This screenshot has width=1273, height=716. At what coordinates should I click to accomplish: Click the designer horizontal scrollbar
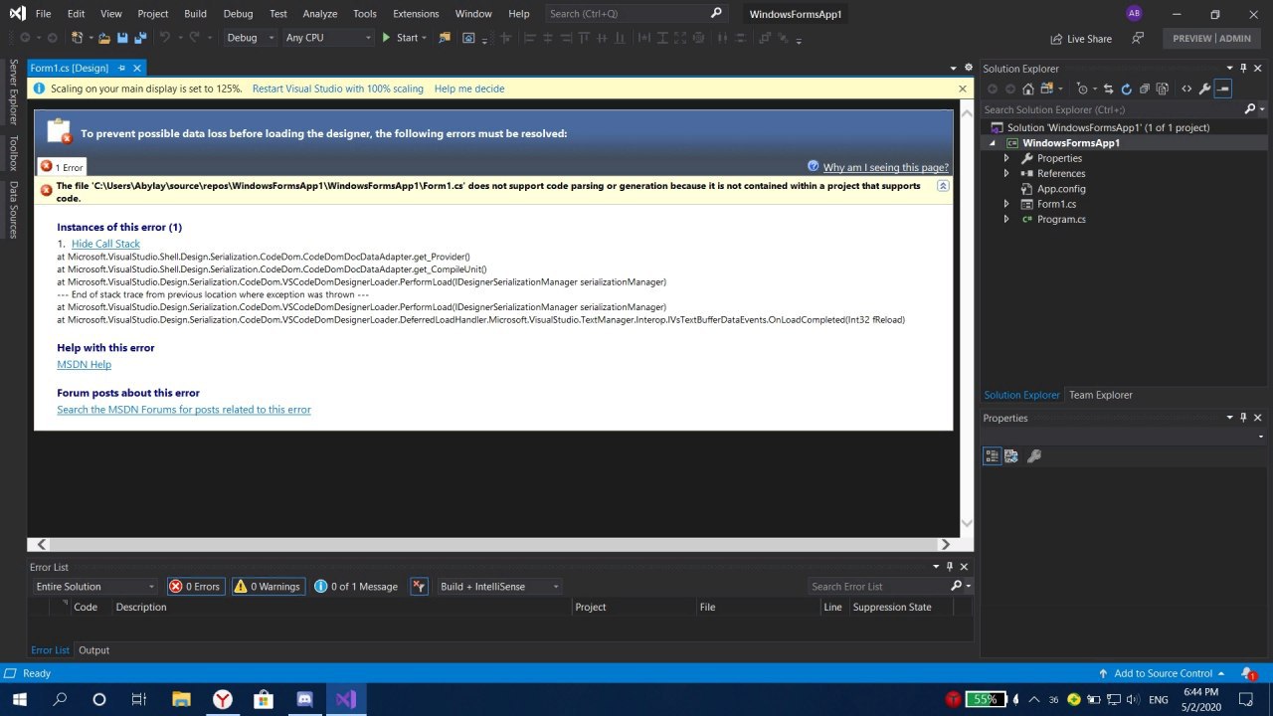click(492, 544)
